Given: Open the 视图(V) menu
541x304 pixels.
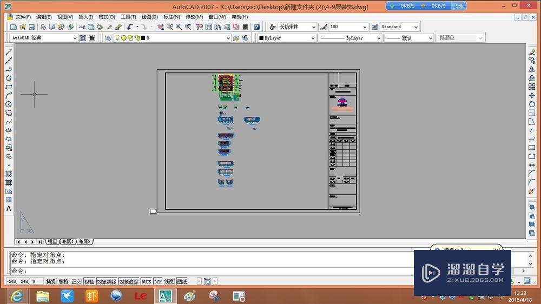Looking at the screenshot, I should (x=65, y=17).
